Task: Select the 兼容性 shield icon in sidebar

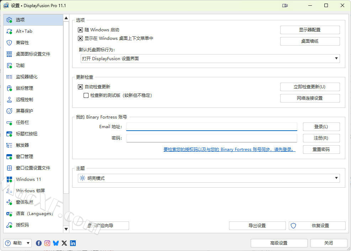Action: [x=10, y=43]
